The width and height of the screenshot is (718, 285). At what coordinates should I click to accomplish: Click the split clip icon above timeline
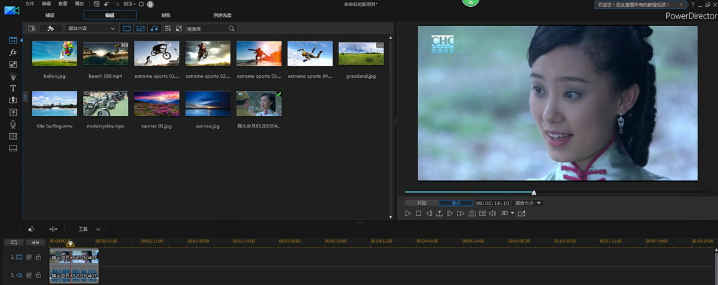point(53,229)
